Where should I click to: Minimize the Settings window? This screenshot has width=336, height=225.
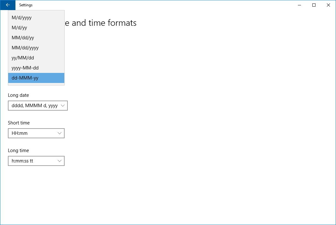coord(299,5)
